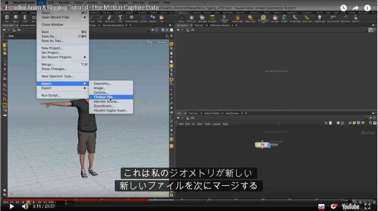Image resolution: width=378 pixels, height=211 pixels.
Task: Select the Point Light shelf tool
Action: [192, 18]
